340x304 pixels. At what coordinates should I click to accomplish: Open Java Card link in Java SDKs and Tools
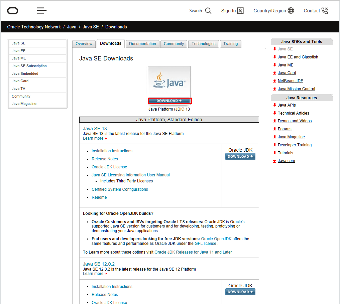pos(287,73)
